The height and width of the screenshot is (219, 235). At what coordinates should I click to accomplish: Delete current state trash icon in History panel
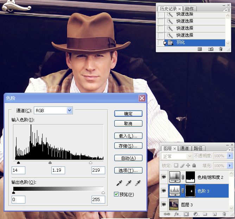221,49
